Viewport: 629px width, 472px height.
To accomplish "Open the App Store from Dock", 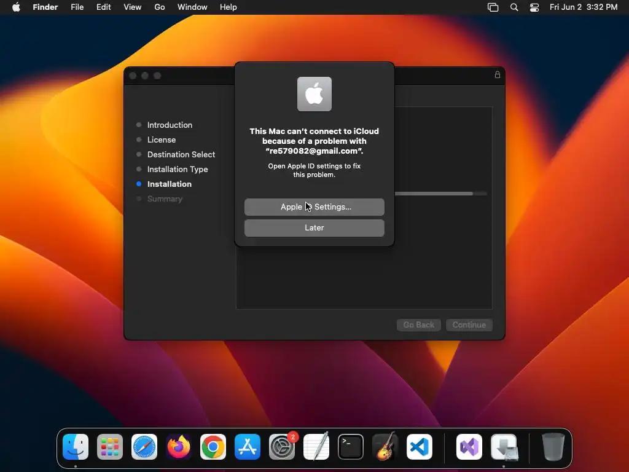I will [248, 447].
